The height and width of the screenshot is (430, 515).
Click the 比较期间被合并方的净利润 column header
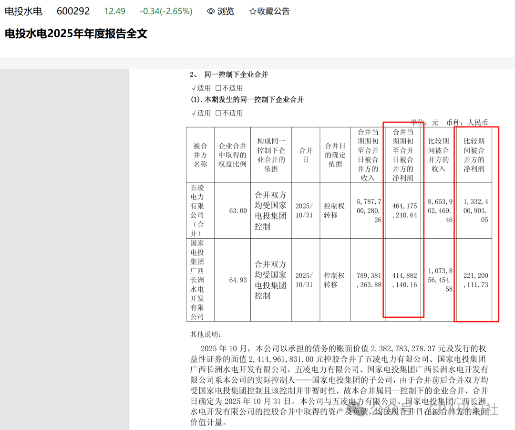click(474, 155)
